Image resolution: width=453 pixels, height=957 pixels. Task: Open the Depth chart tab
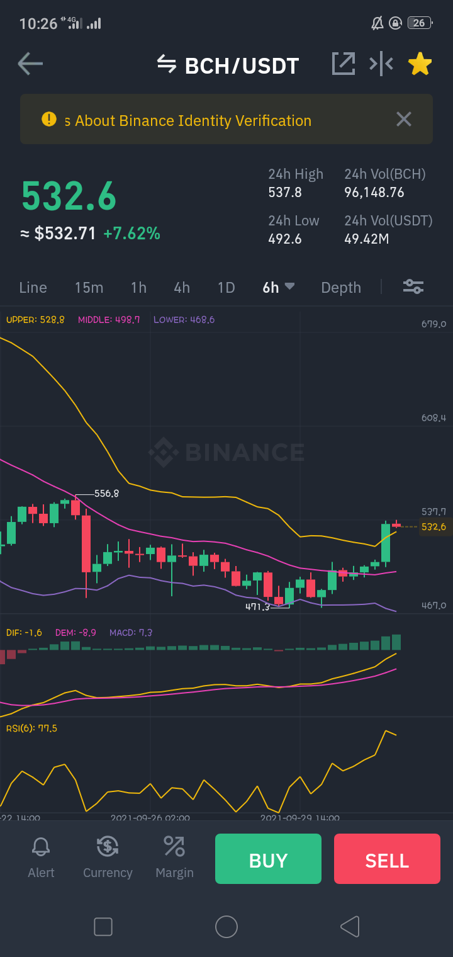(x=341, y=288)
